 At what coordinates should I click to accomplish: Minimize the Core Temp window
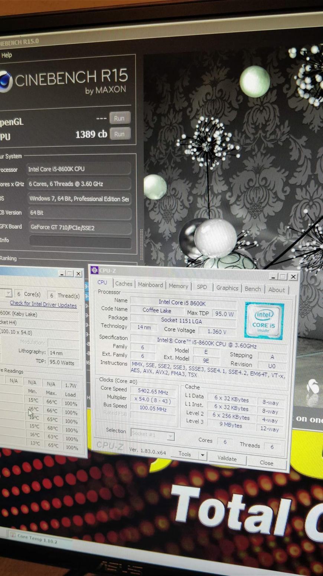(x=62, y=273)
